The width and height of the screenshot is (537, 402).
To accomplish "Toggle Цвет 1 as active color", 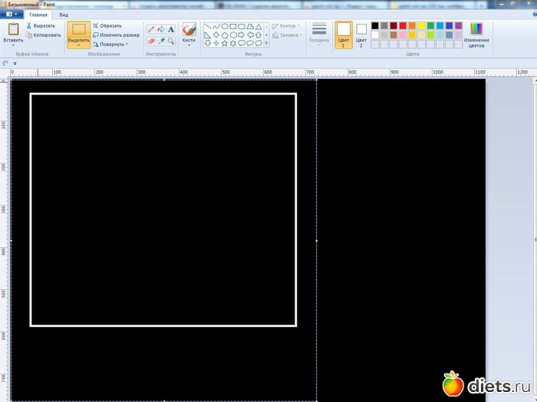I will (x=343, y=34).
